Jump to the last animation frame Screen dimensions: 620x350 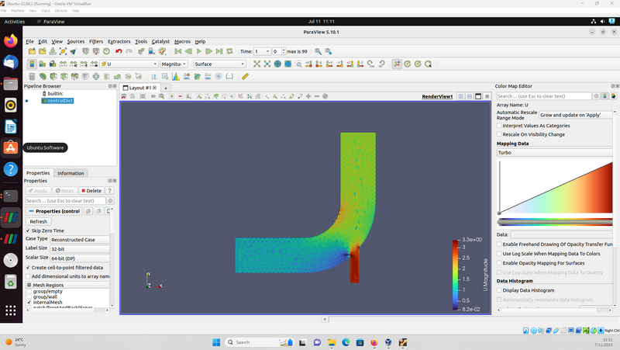click(219, 51)
